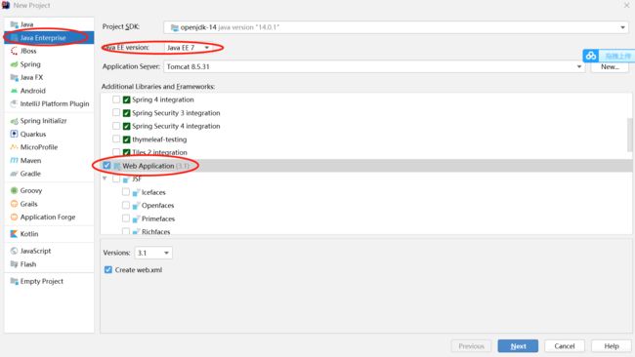Check the JSF framework checkbox
Viewport: 635px width, 357px height.
click(x=116, y=178)
